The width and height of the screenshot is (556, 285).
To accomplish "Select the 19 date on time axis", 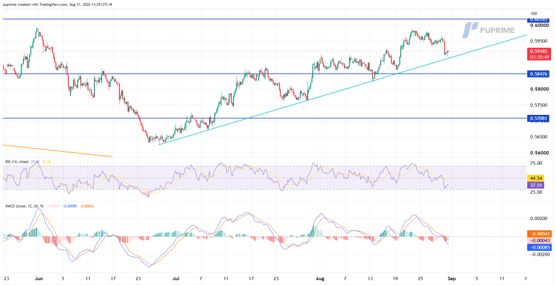I will (395, 278).
